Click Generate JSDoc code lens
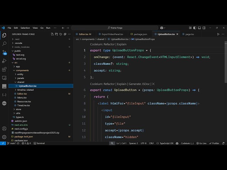The height and width of the screenshot is (170, 227). tap(139, 84)
